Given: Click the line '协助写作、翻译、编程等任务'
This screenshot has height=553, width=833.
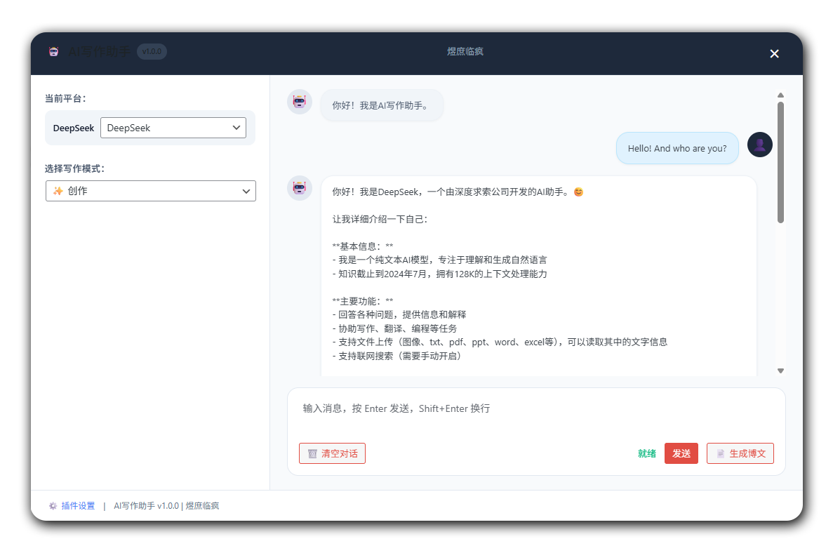Looking at the screenshot, I should pos(394,329).
